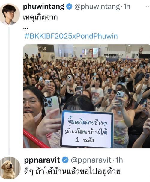Click phuwintang's blue verified badge
This screenshot has width=150, height=182.
tap(69, 7)
